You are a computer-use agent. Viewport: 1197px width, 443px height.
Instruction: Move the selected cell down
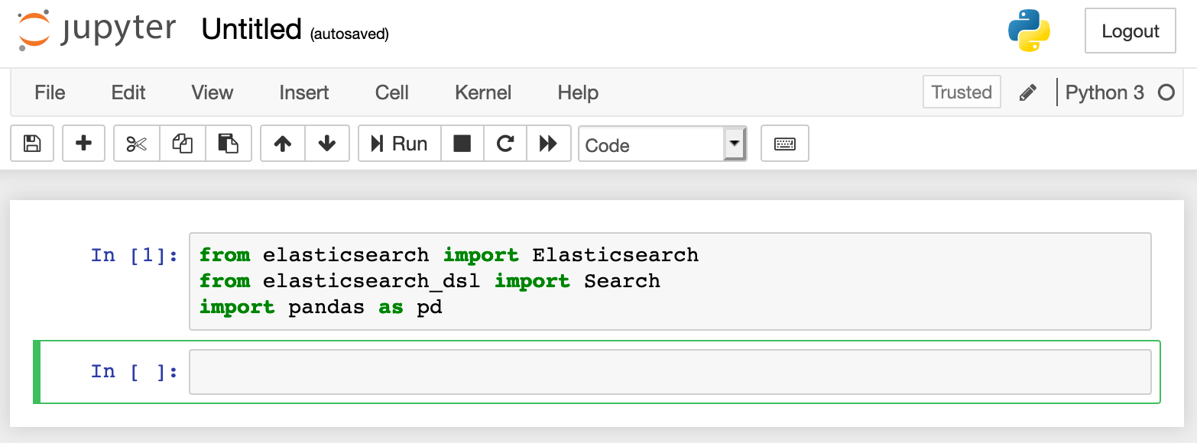pyautogui.click(x=327, y=143)
